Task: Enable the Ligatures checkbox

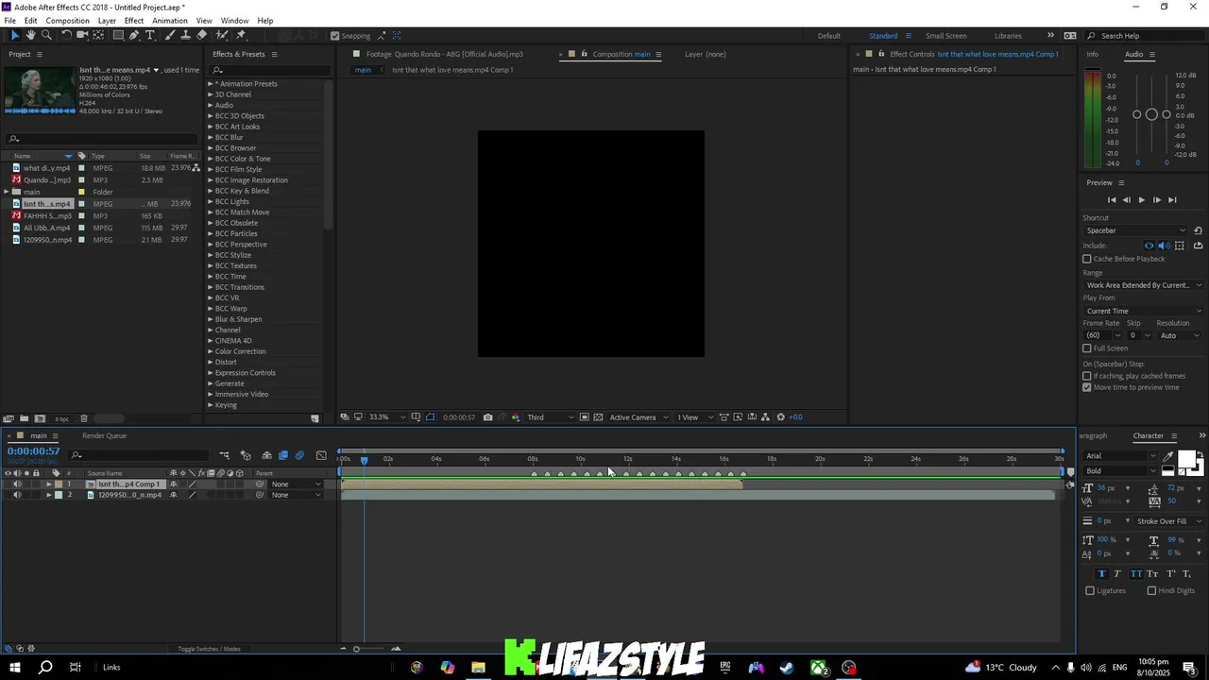Action: (x=1090, y=590)
